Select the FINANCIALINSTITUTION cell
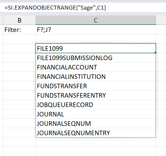 96,76
